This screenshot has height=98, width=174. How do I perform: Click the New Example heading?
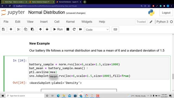click(39, 44)
